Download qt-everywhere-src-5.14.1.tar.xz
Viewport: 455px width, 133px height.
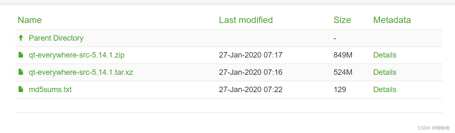81,72
